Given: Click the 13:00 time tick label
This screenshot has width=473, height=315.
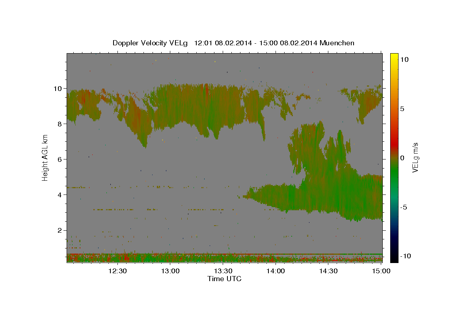Looking at the screenshot, I should (170, 271).
